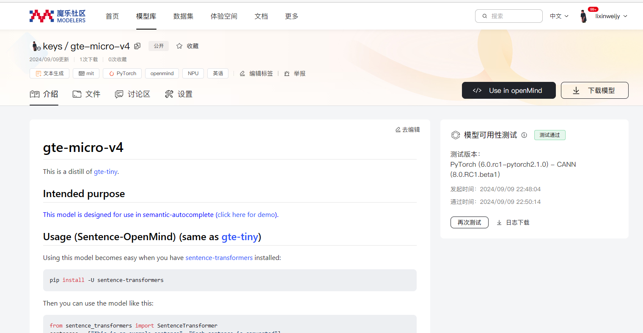Viewport: 643px width, 333px height.
Task: Click the search magnifier icon
Action: (485, 16)
